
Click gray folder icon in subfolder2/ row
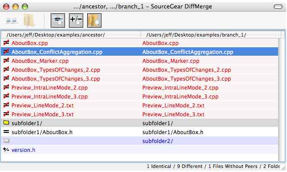[7, 140]
